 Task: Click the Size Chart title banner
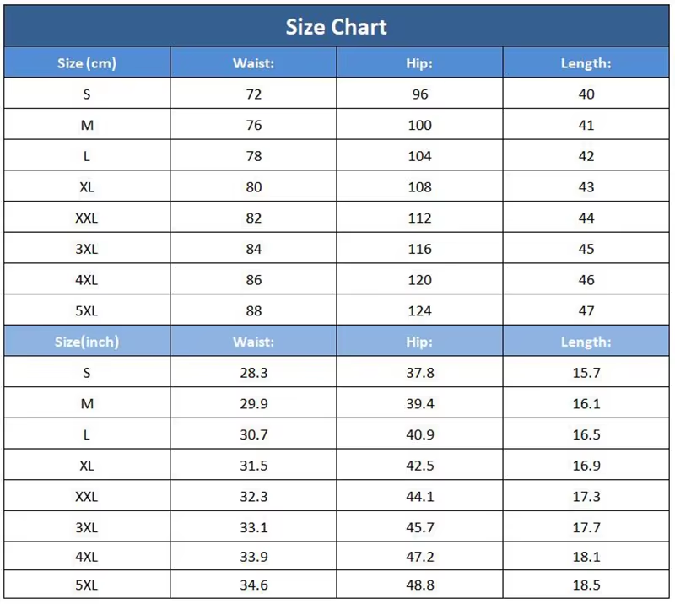(x=336, y=26)
